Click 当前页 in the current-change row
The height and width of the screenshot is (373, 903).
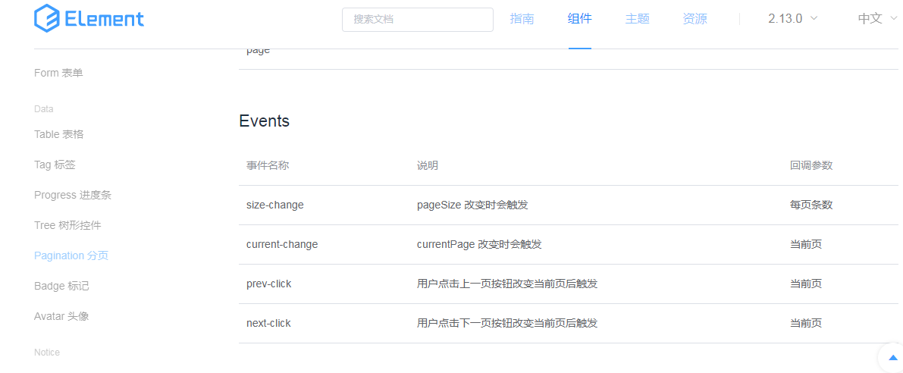tap(806, 245)
